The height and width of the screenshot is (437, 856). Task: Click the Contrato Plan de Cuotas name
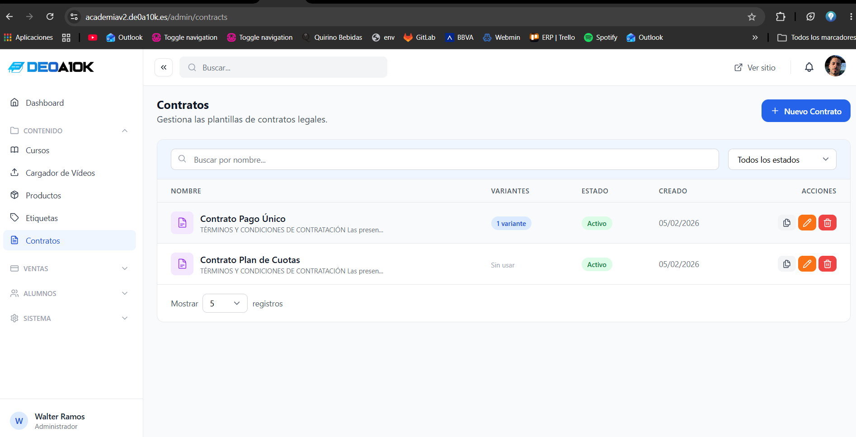(x=250, y=260)
